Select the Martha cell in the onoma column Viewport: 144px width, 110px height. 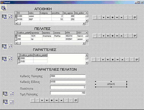coord(60,36)
